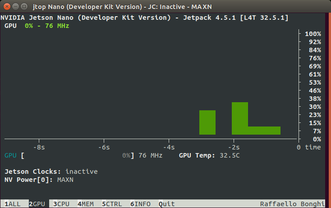Screen dimensions: 331x208
Task: Click the Jetpack 4.5.1 header text
Action: tap(209, 18)
